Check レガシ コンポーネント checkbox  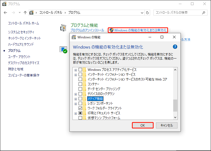80,103
